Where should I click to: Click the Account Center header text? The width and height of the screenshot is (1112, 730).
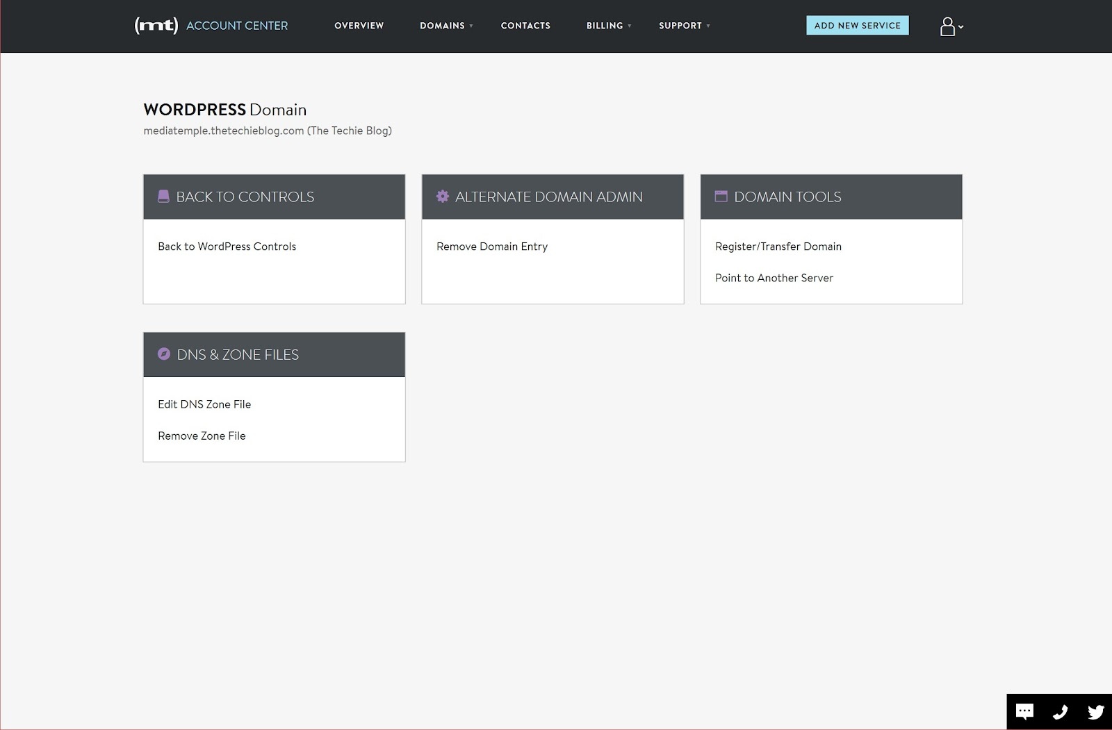tap(237, 26)
